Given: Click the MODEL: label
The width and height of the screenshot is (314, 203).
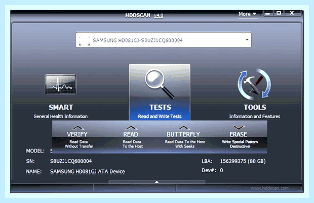Looking at the screenshot, I should 35,151.
